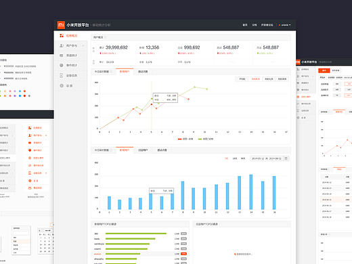
Task: Expand the chevron beside the orange user item in the left window
Action: 46,135
